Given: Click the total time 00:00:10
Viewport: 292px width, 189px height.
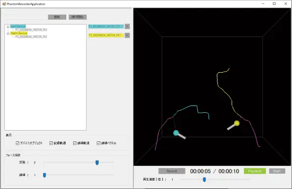Looking at the screenshot, I should tap(229, 171).
